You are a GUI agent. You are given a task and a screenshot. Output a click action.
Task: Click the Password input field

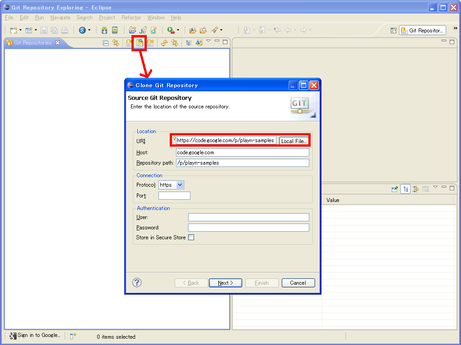(249, 228)
